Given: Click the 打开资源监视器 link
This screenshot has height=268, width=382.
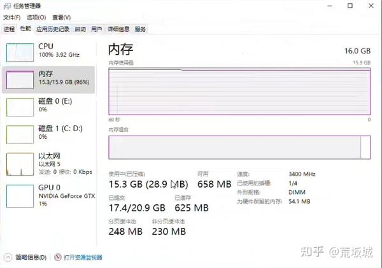Looking at the screenshot, I should click(83, 257).
